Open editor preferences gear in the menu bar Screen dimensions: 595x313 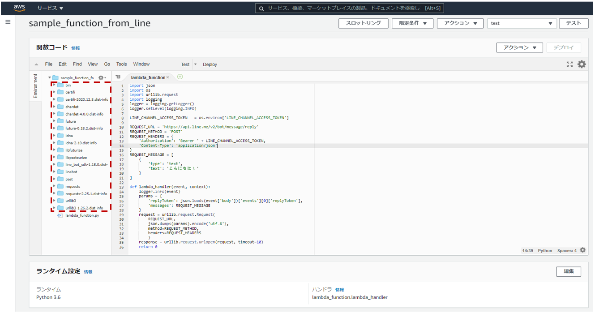click(x=582, y=64)
